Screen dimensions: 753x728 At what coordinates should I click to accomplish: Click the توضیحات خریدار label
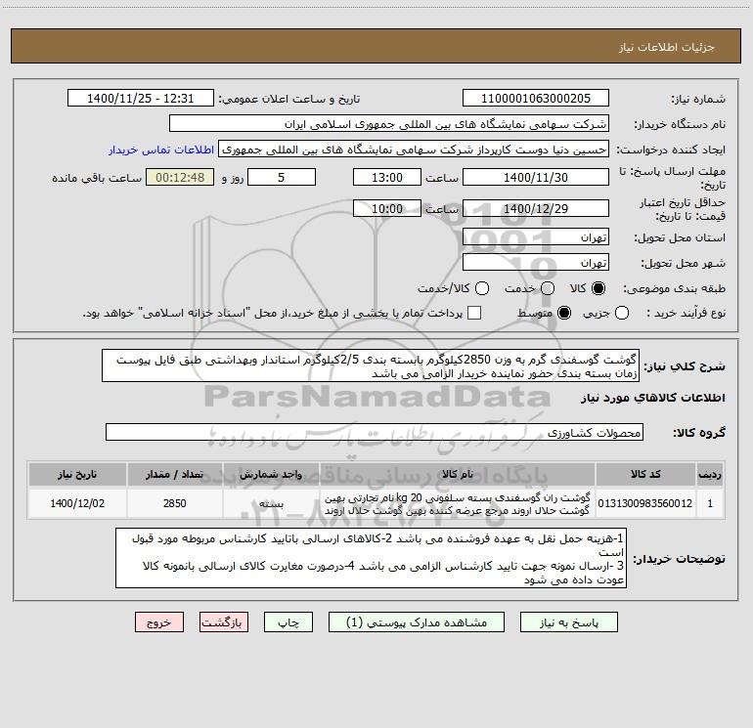point(679,559)
